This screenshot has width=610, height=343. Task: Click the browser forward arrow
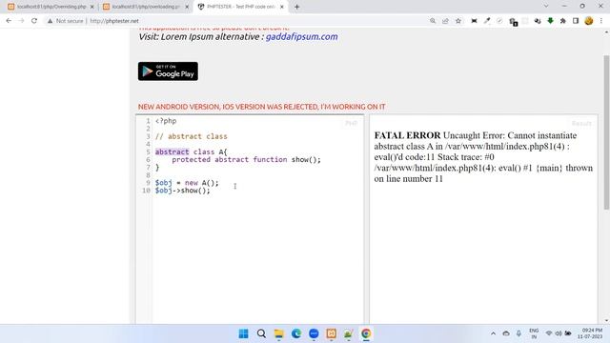coord(21,21)
